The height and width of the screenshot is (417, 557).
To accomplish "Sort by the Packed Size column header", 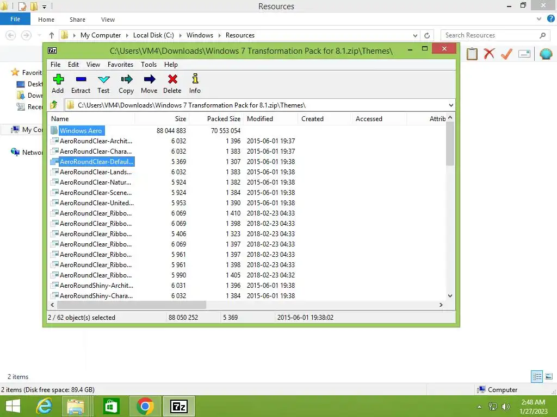I will tap(215, 119).
